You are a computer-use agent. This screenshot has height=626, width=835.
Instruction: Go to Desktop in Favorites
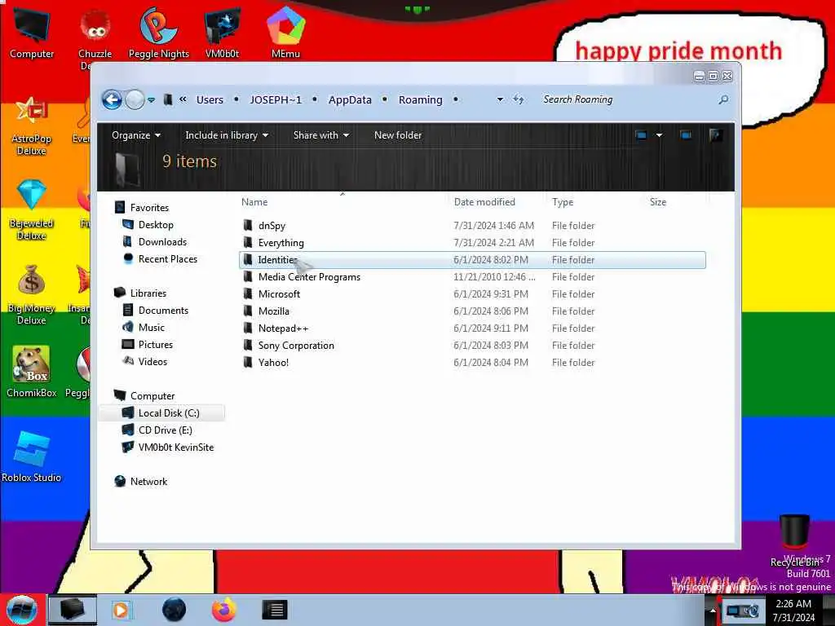(156, 225)
